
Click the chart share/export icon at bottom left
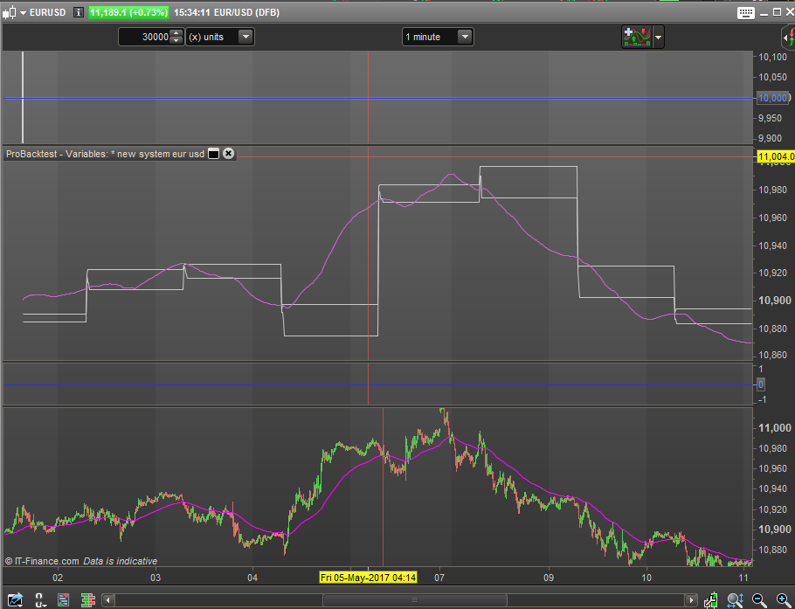(14, 600)
